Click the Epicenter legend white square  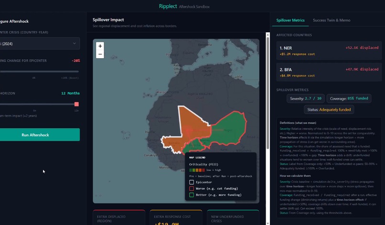coord(192,182)
